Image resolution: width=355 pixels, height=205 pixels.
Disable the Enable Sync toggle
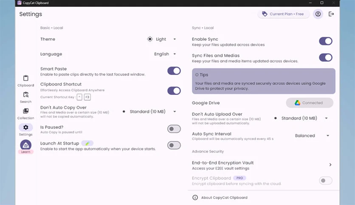coord(326,41)
